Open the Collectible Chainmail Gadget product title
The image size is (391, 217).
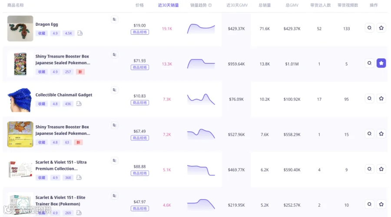click(63, 95)
